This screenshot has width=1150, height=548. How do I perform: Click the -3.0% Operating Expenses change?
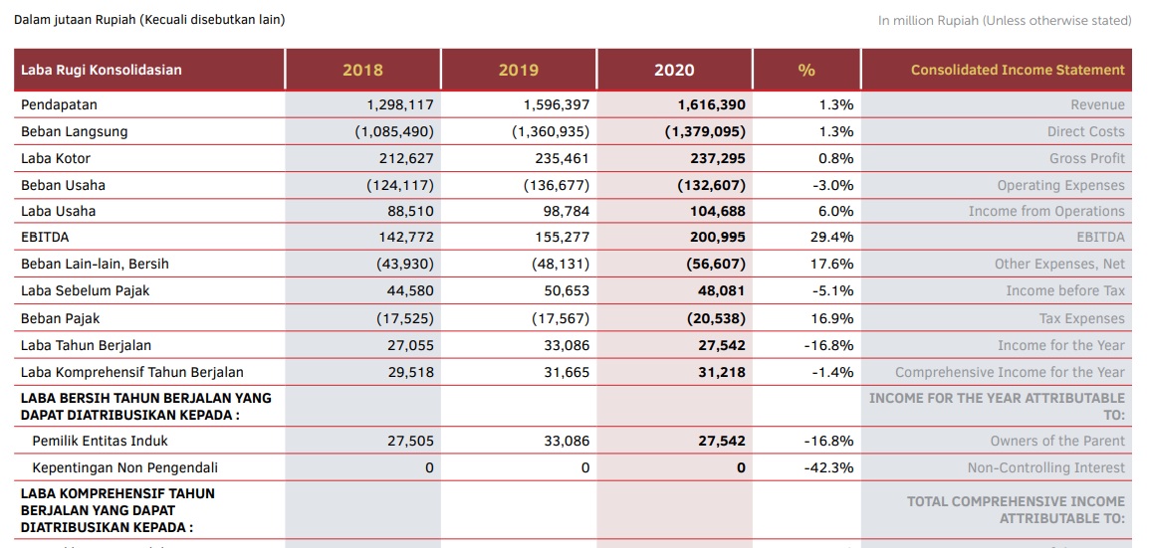(x=833, y=185)
